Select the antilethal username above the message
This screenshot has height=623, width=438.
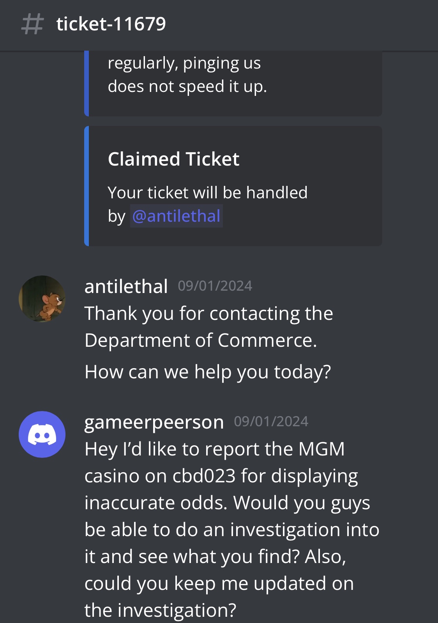point(126,286)
